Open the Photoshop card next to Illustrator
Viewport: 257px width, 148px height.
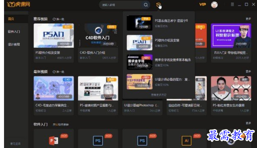tap(142, 138)
